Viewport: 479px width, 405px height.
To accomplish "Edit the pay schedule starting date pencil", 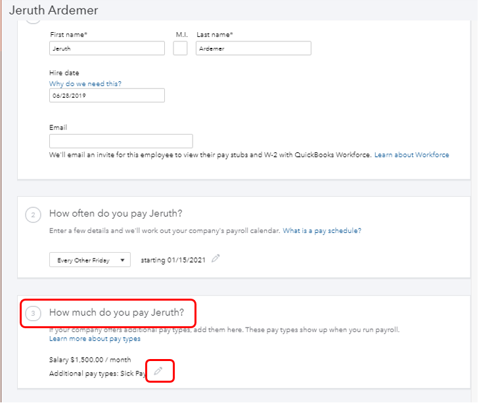I will pos(216,259).
